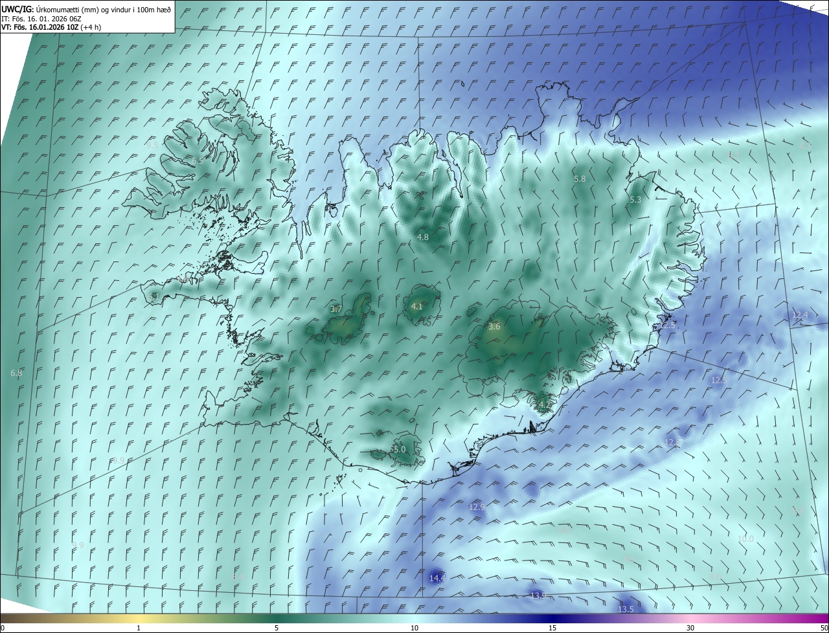Screen dimensions: 829x633
Task: Click the 4.1 value label on Hofsjökull
Action: tap(416, 307)
